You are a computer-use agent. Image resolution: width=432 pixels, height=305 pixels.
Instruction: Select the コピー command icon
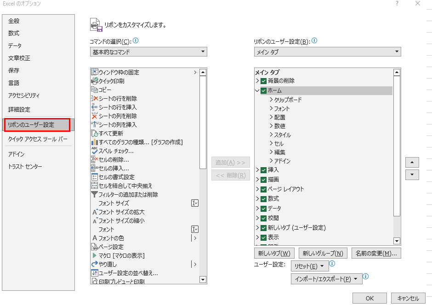click(95, 90)
